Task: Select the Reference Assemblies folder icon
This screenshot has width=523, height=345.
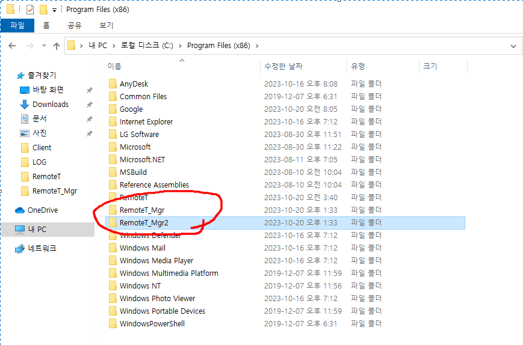Action: [x=113, y=185]
